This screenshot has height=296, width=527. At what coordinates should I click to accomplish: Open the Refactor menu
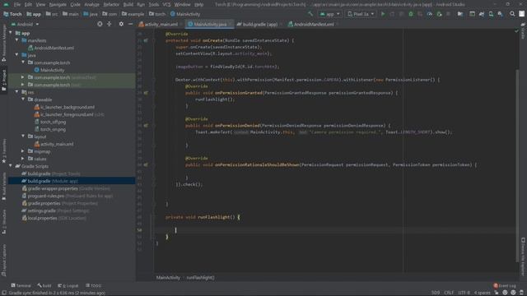[x=111, y=5]
